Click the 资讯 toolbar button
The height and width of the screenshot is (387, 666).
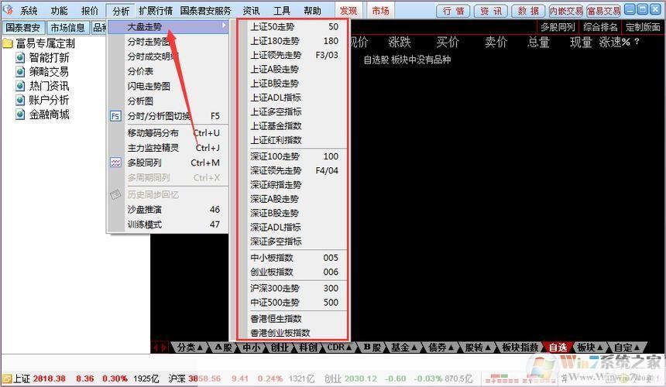click(x=490, y=11)
